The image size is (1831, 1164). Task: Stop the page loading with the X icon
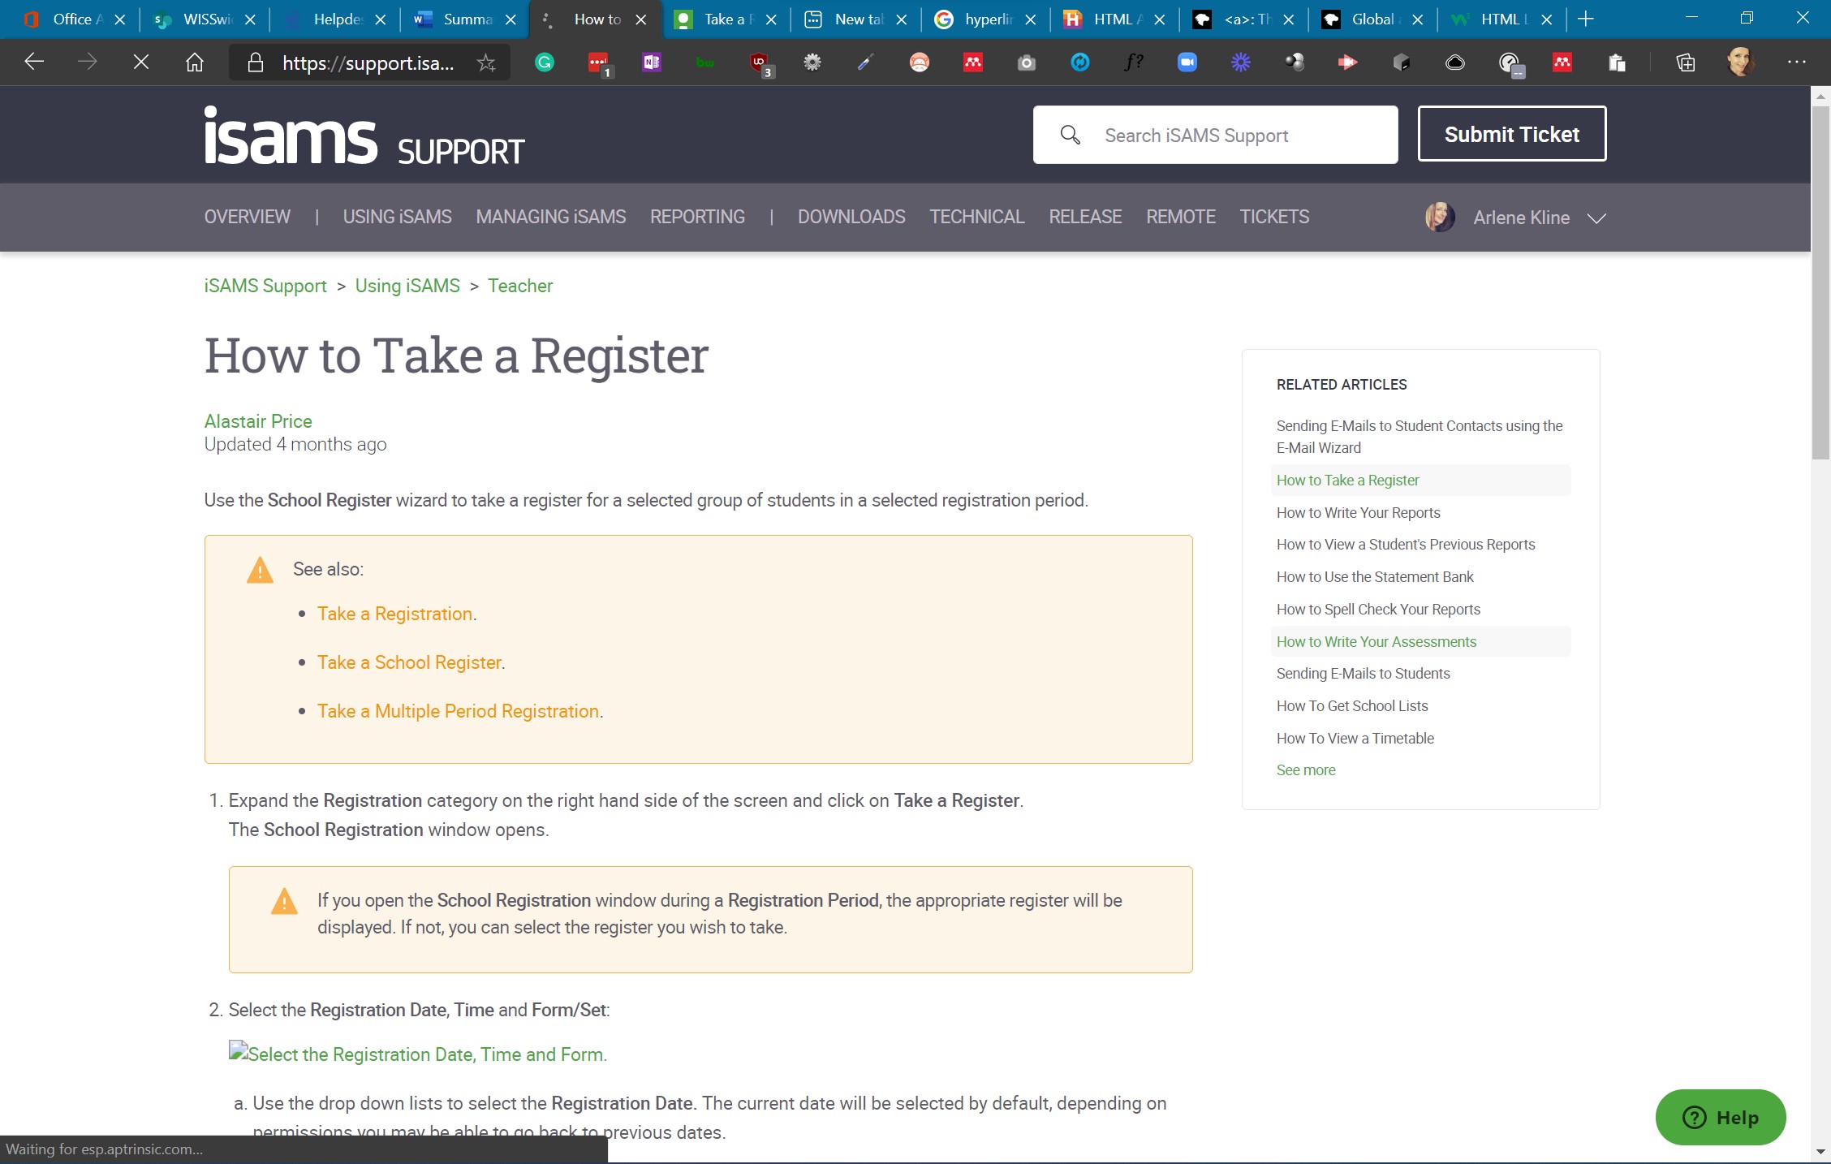[140, 63]
